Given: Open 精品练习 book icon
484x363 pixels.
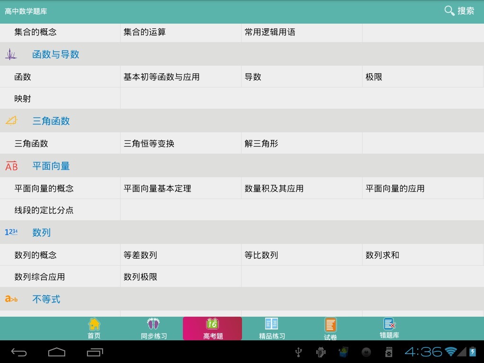Looking at the screenshot, I should point(272,324).
